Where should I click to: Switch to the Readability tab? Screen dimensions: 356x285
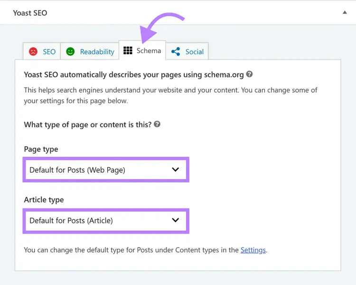pyautogui.click(x=90, y=51)
